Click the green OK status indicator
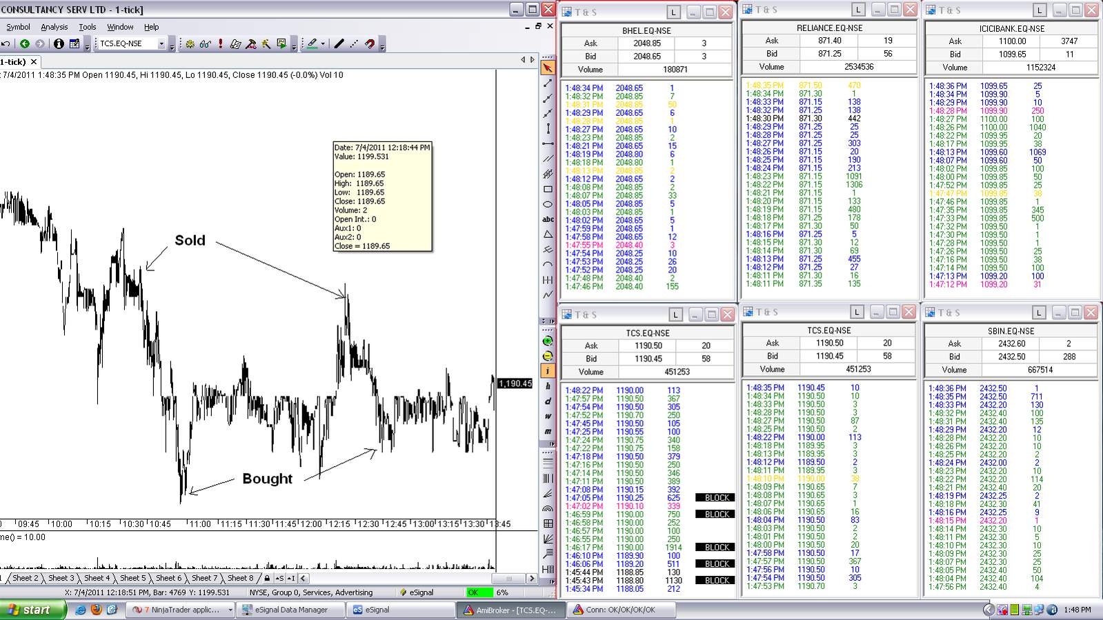 coord(479,592)
